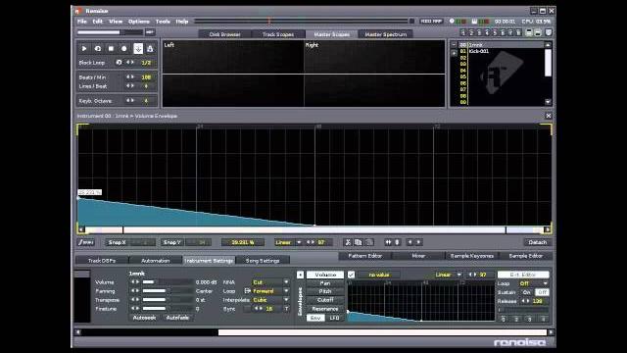Select the Resonance envelope button

[325, 309]
